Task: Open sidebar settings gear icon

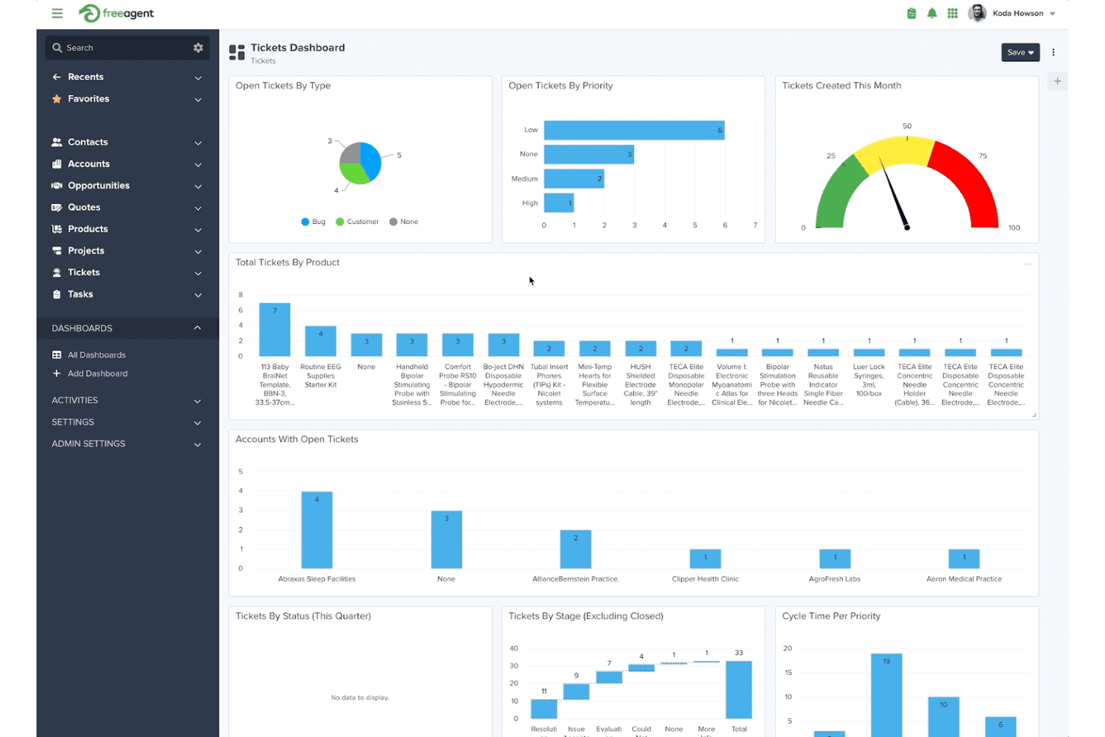Action: pos(198,48)
